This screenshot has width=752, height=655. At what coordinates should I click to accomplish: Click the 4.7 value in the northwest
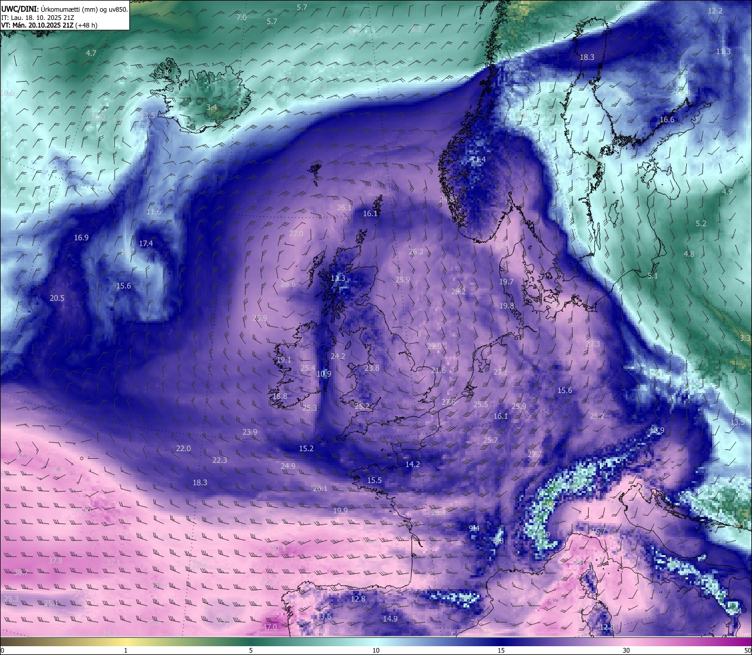point(91,53)
